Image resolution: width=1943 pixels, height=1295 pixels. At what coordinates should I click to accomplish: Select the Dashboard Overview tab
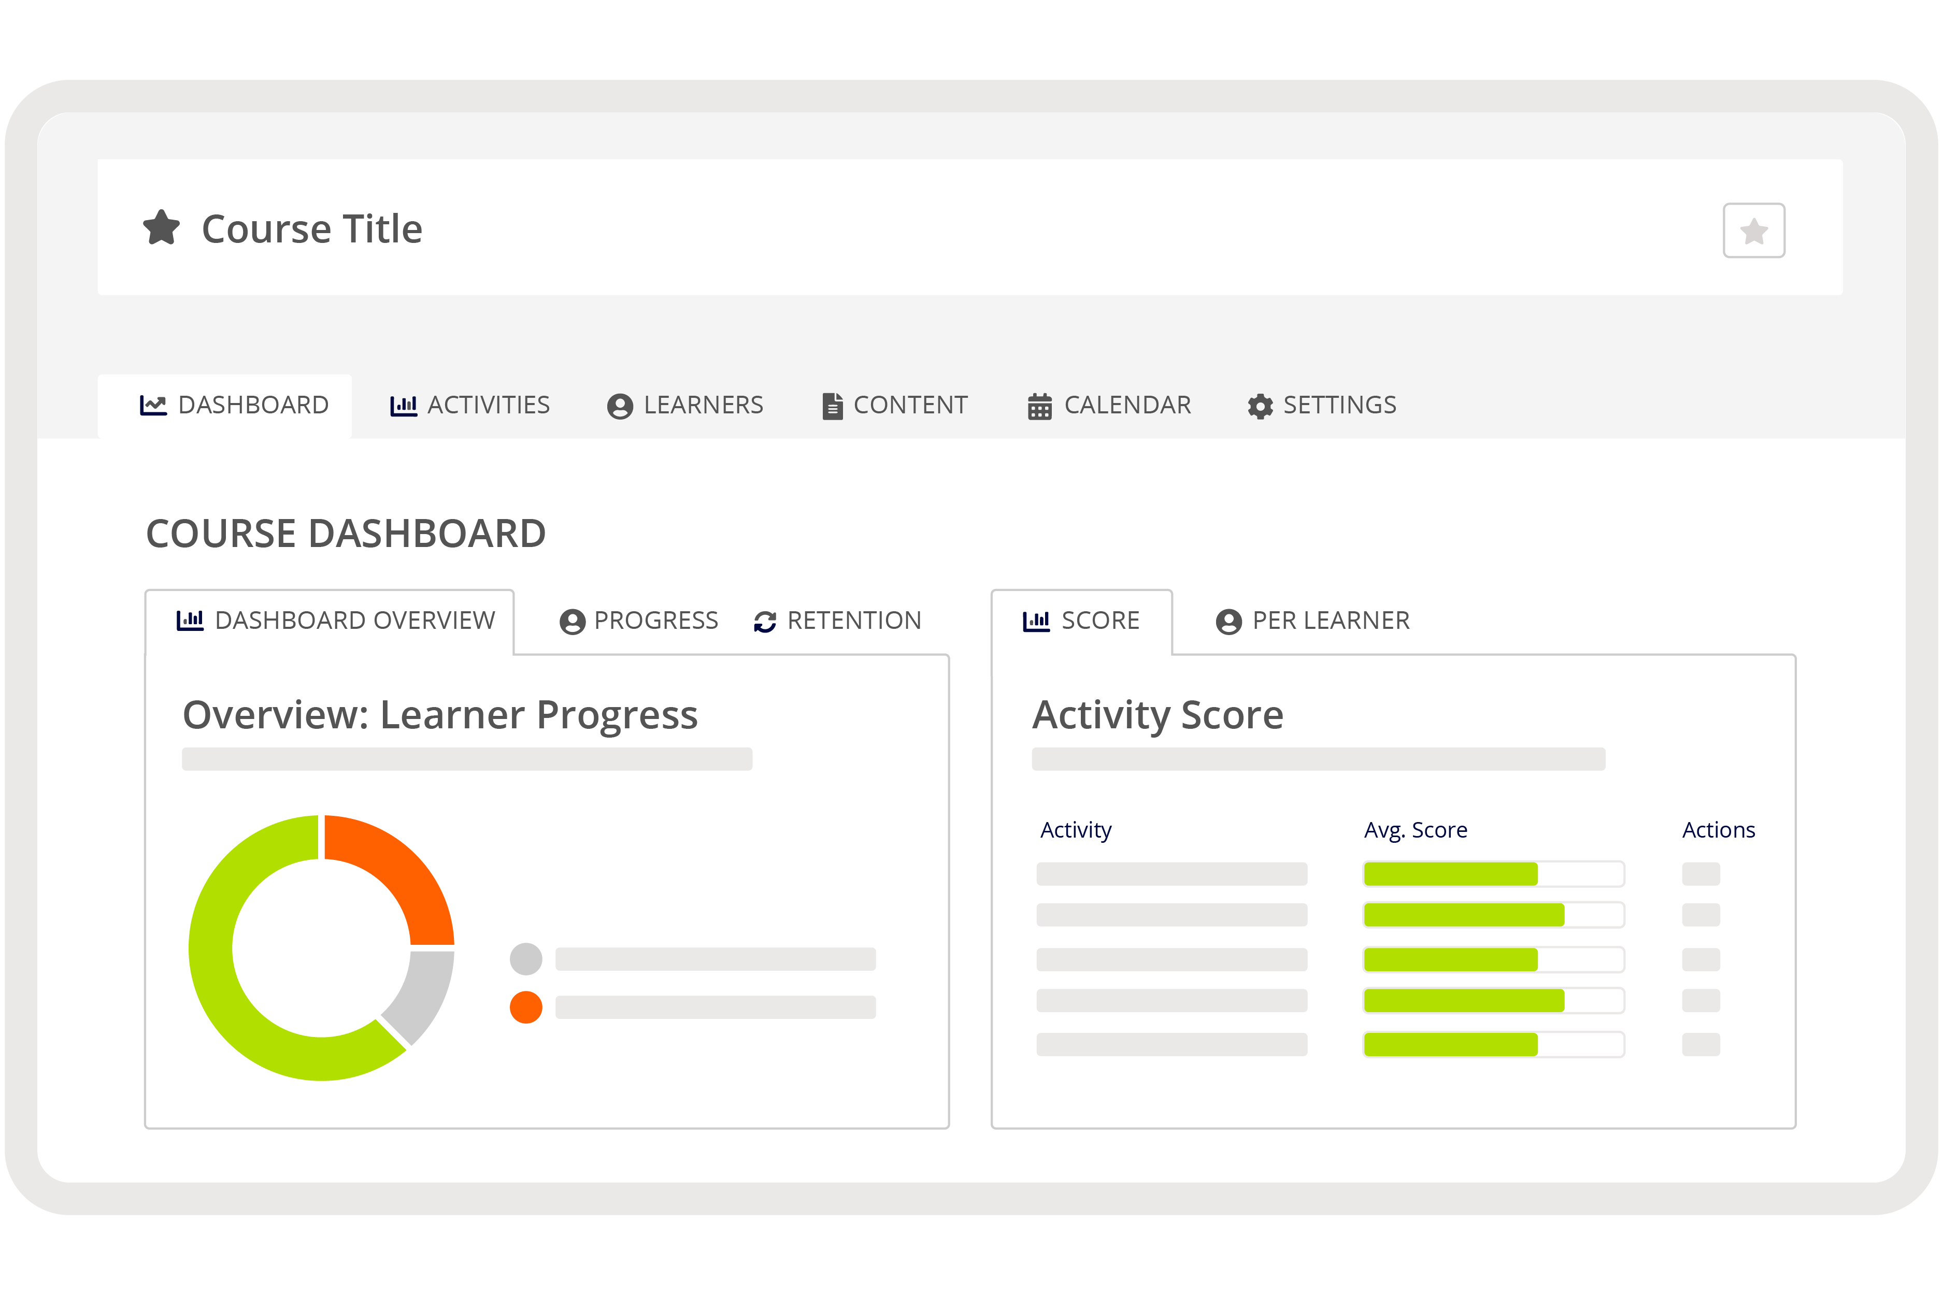335,621
